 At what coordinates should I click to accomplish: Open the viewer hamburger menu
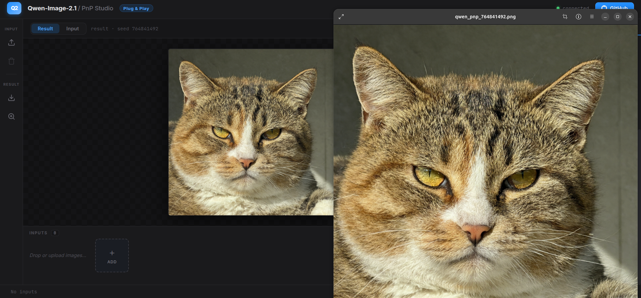pos(592,17)
